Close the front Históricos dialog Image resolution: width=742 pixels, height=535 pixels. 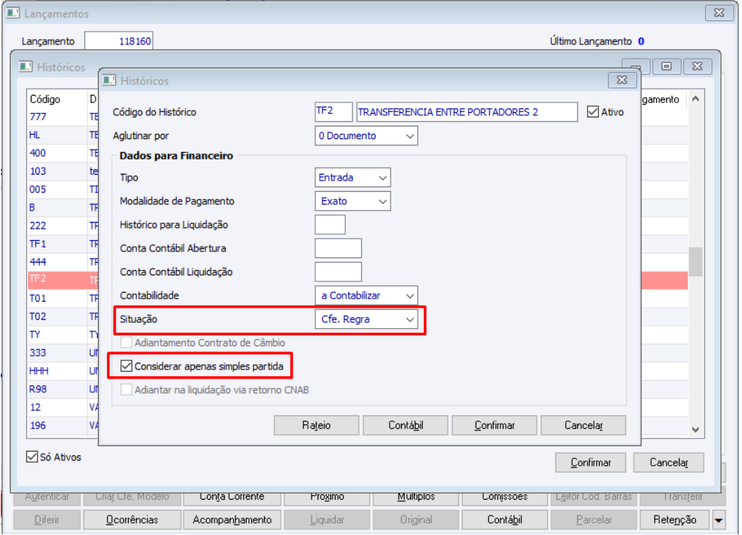tap(622, 81)
